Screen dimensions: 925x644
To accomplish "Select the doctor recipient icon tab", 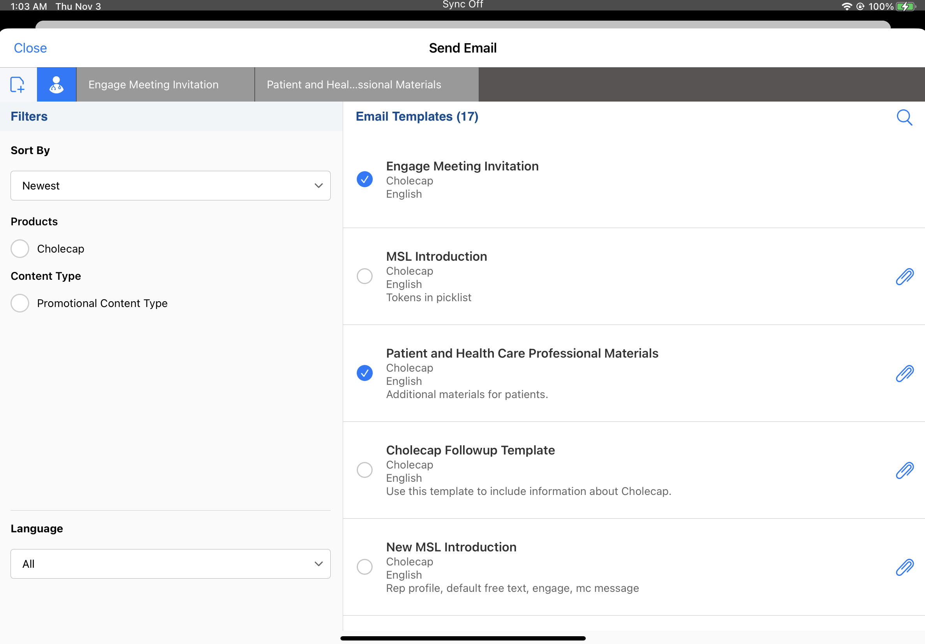I will [56, 84].
